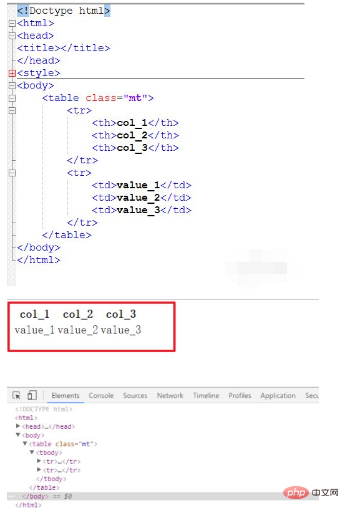Image resolution: width=345 pixels, height=513 pixels.
Task: Switch to the Profiles tab
Action: 240,396
